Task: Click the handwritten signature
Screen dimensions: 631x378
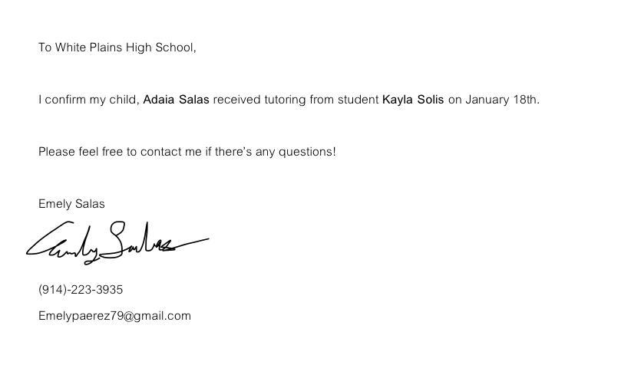Action: (115, 242)
